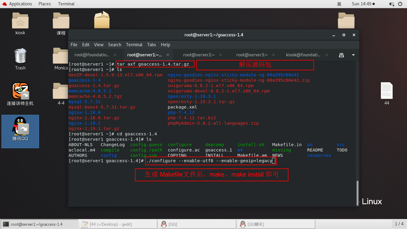Screen dimensions: 407x229
Task: Bring the gedit 44 window to front
Action: point(118,224)
